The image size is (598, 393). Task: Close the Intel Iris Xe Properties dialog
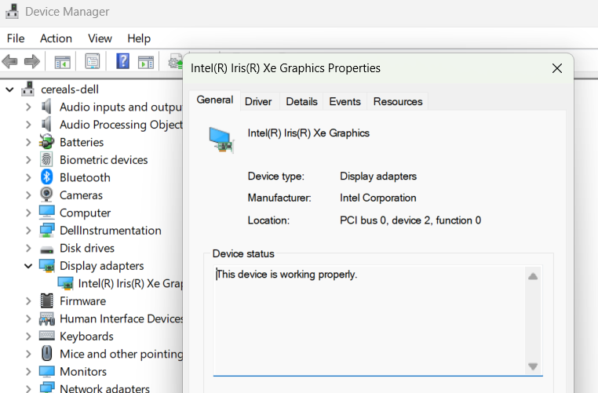557,68
